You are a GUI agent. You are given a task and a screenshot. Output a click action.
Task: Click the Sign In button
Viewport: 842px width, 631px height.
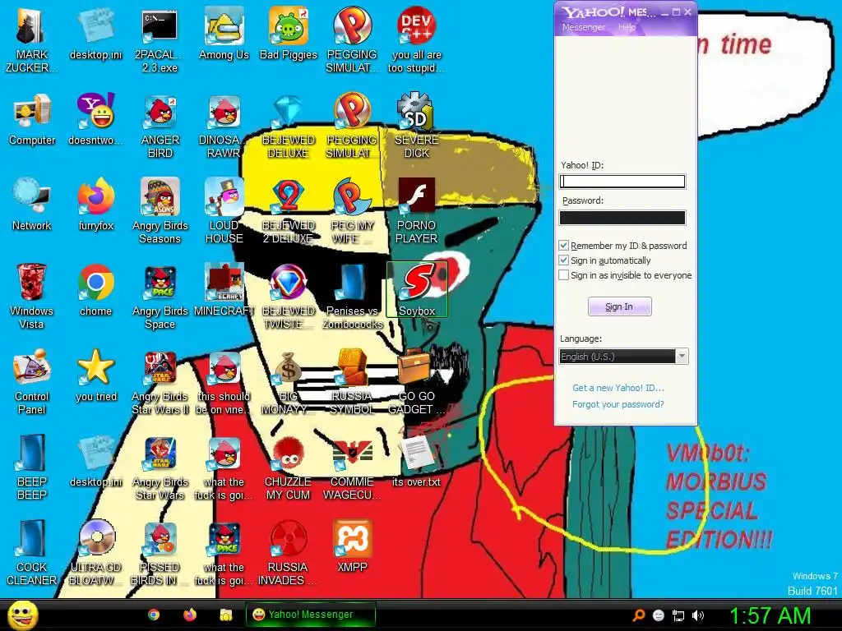click(619, 307)
